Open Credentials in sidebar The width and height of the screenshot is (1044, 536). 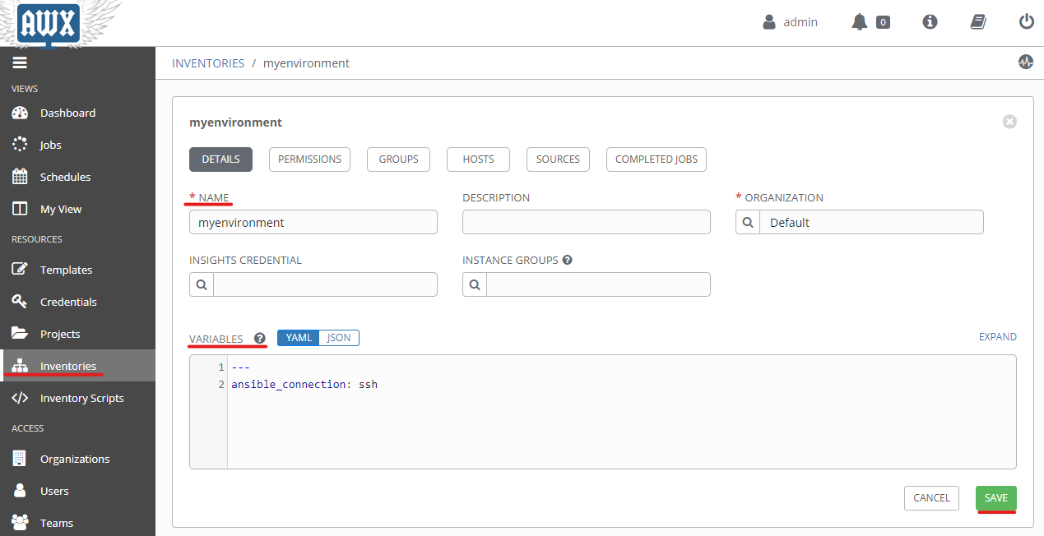pos(77,302)
